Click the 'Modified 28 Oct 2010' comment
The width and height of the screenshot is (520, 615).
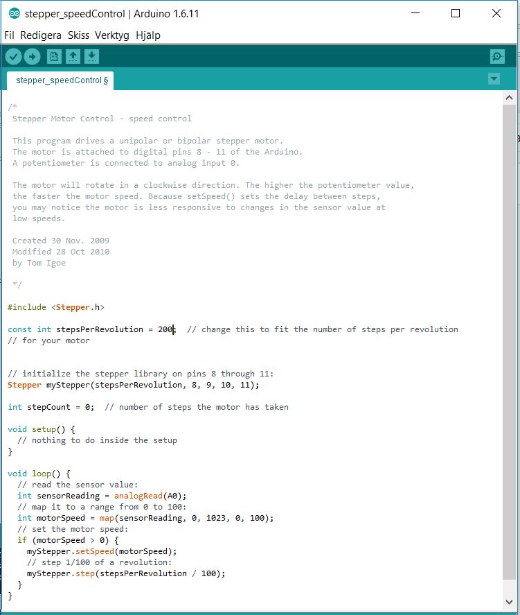coord(61,252)
